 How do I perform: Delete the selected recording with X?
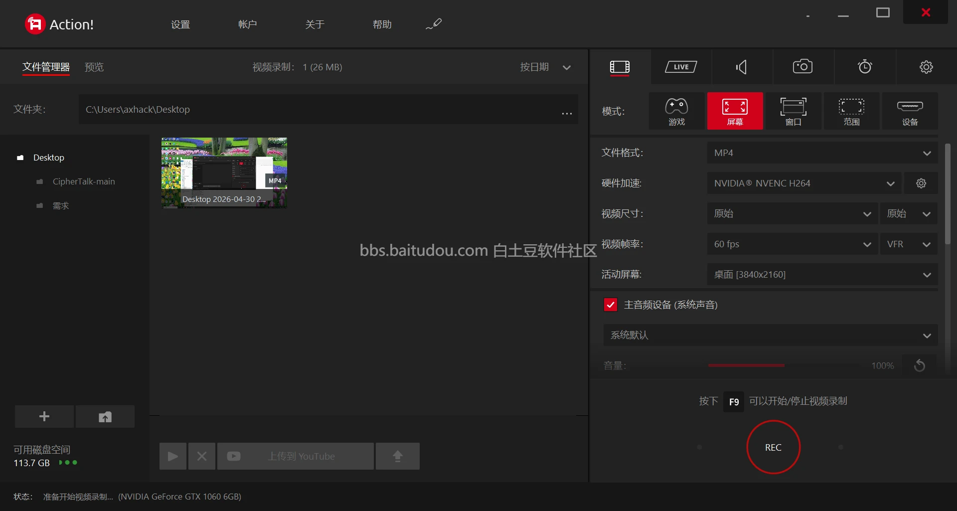(202, 456)
